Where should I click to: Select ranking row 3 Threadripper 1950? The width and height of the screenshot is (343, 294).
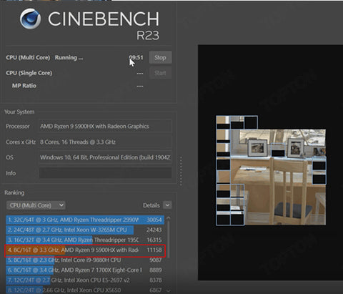click(x=85, y=240)
